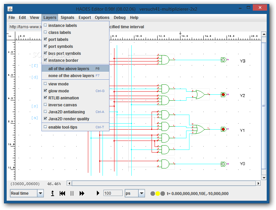Select the AND gate feeding Y3
The image size is (276, 210).
point(166,60)
